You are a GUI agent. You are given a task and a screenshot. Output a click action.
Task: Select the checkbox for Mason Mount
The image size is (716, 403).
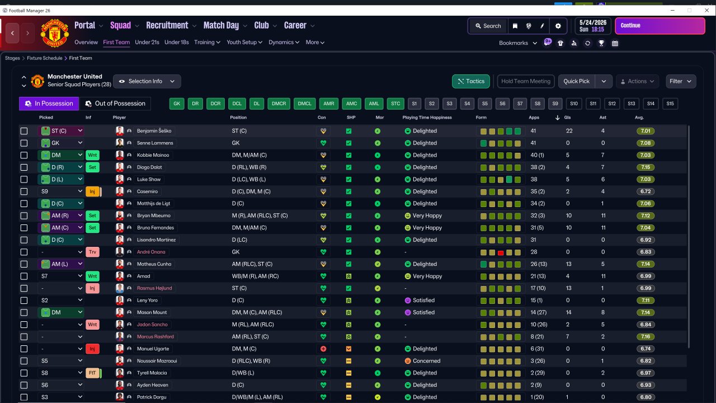pyautogui.click(x=24, y=312)
